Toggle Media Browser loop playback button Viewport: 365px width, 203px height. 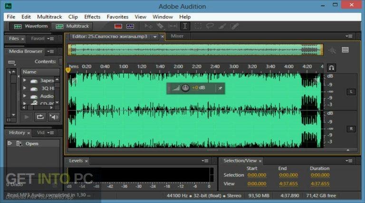pos(40,117)
